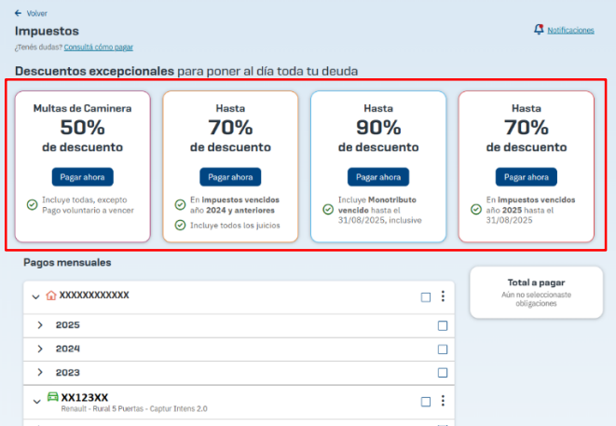
Task: Collapse the XXXXXXXXXXXX property section chevron
Action: tap(35, 296)
